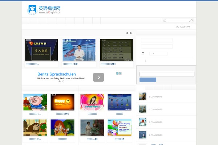
Task: Open the caption link ending in 1A
Action: pyautogui.click(x=120, y=139)
